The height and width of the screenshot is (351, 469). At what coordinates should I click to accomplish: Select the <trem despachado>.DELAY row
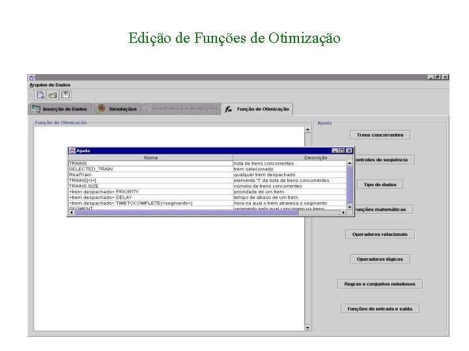point(207,198)
